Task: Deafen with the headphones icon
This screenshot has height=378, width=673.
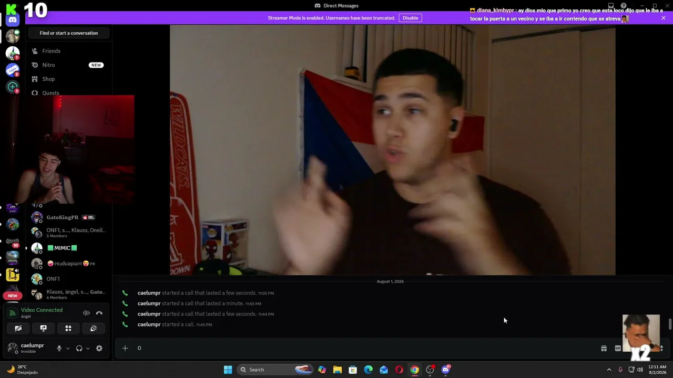Action: coord(79,348)
